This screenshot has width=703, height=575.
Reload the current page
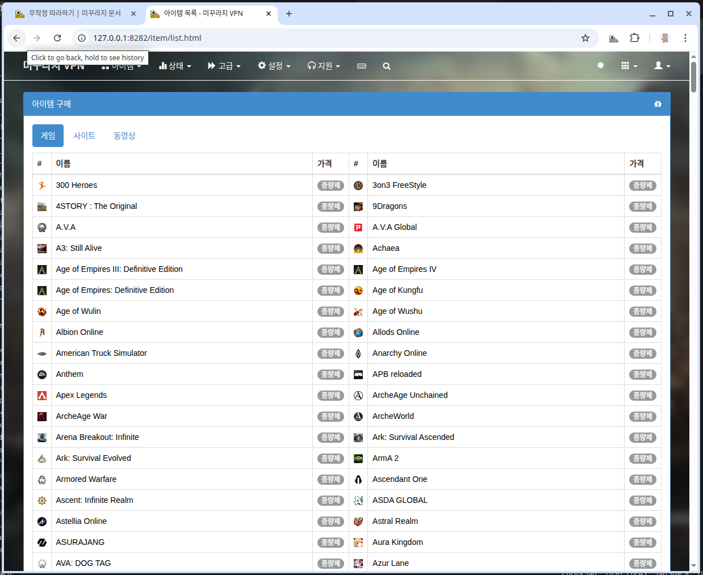57,38
